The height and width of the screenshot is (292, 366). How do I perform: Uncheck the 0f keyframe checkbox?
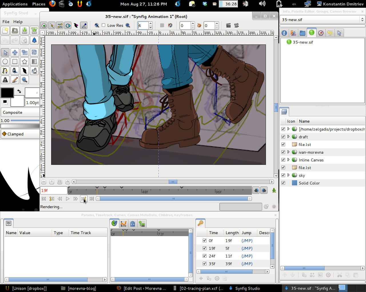204,240
